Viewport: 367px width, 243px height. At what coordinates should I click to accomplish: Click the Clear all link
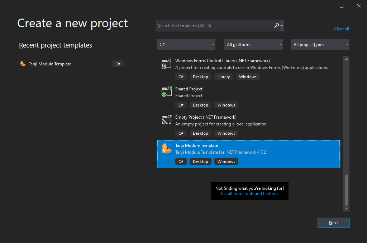[341, 29]
